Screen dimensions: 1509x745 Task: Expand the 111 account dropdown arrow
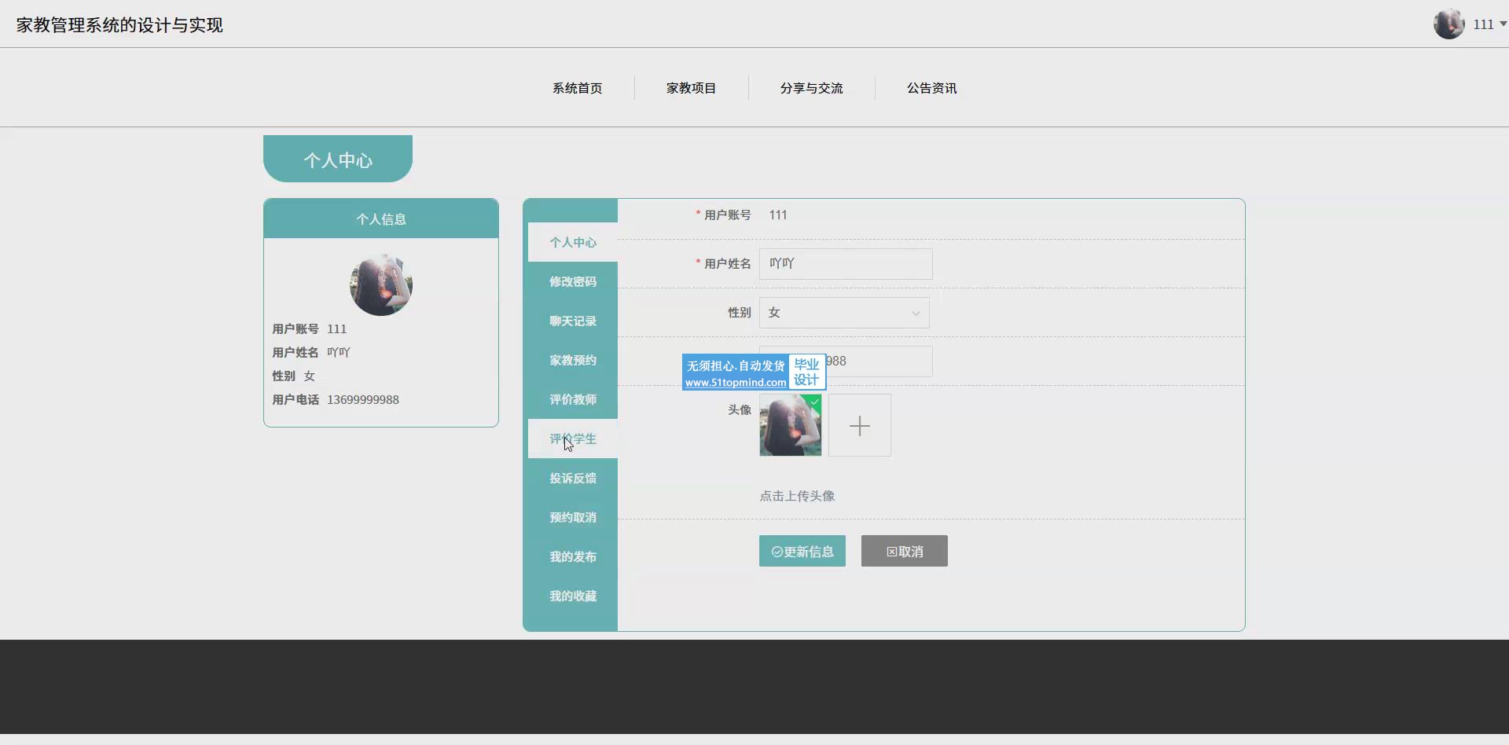point(1503,24)
